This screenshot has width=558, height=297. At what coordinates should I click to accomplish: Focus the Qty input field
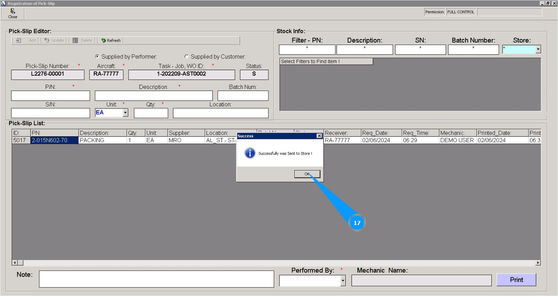coord(151,113)
